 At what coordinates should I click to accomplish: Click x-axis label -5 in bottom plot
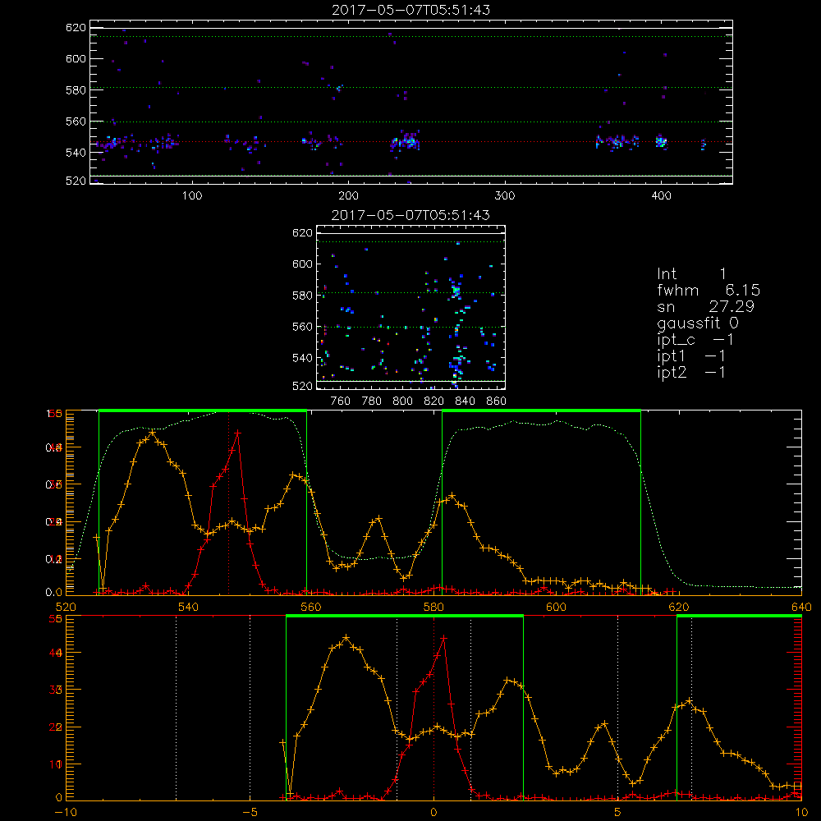(250, 812)
